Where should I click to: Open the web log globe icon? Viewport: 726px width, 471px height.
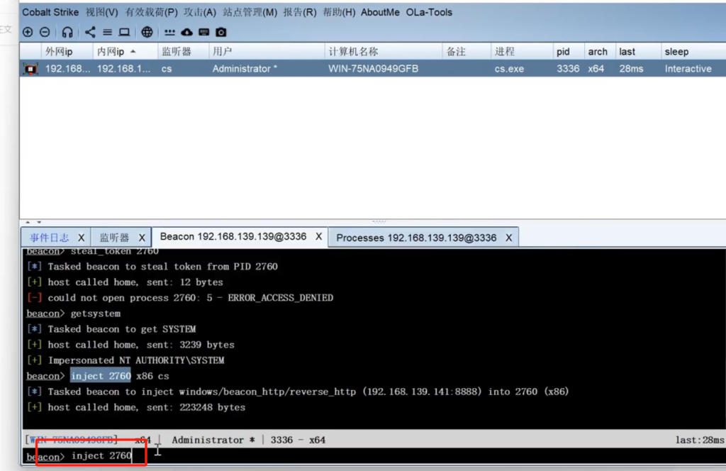point(147,32)
